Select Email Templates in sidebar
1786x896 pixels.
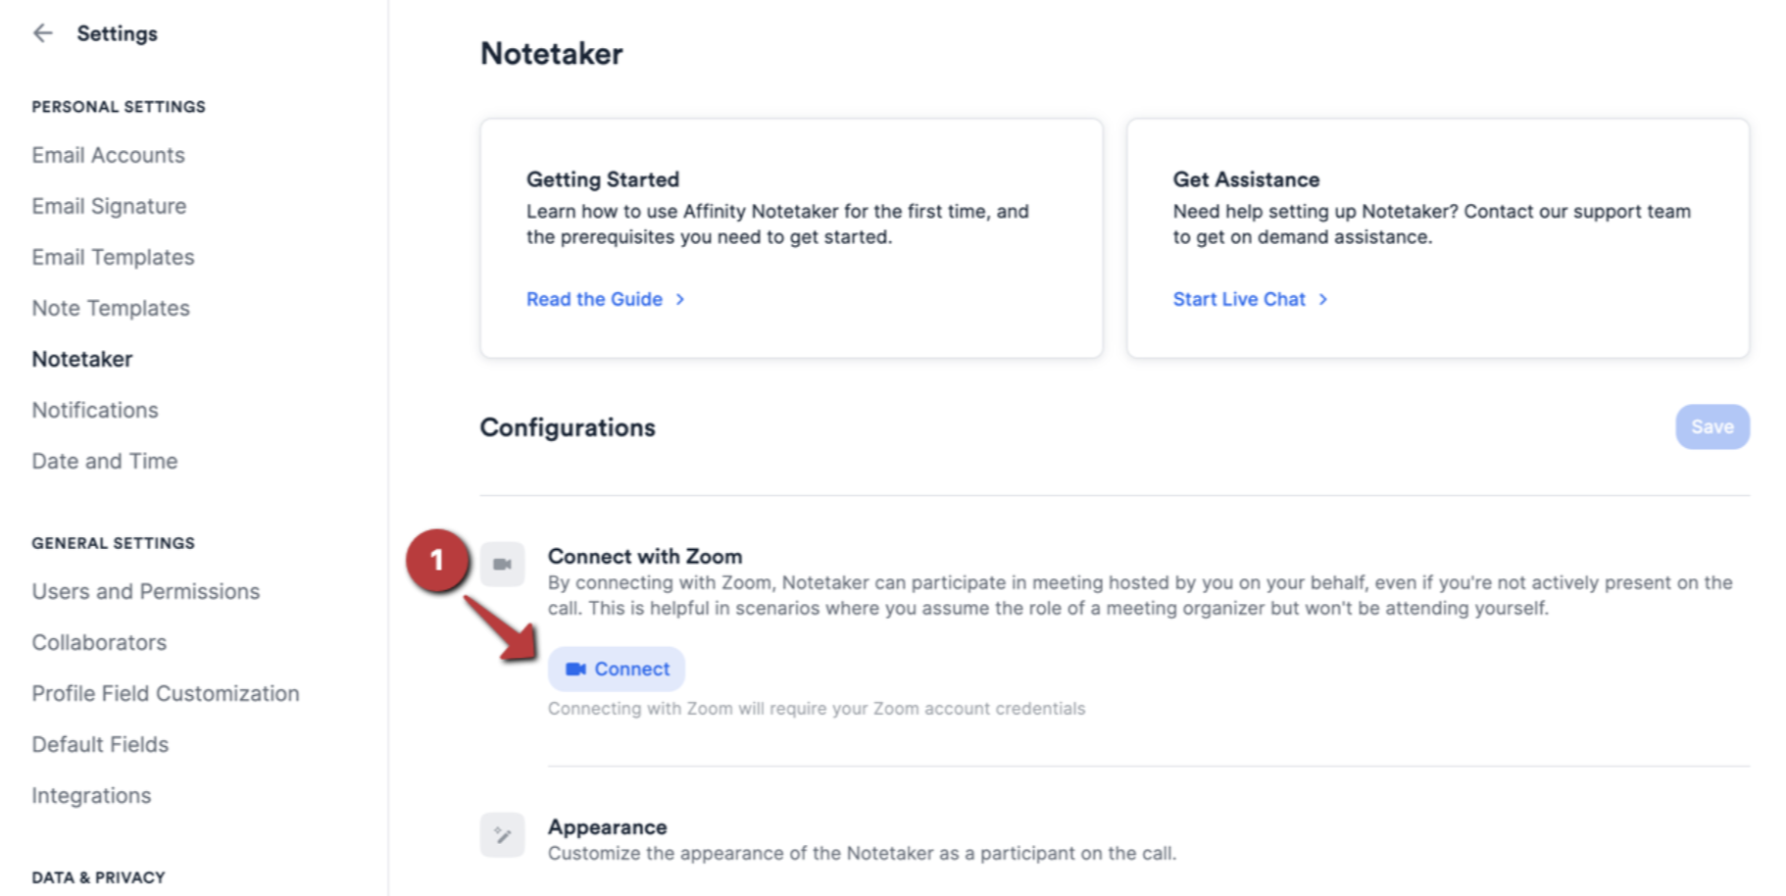click(x=113, y=257)
